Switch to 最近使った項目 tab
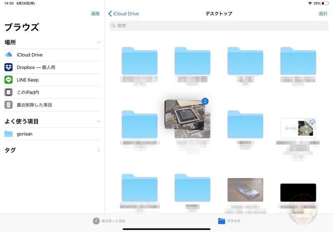333x232 pixels. pos(109,221)
